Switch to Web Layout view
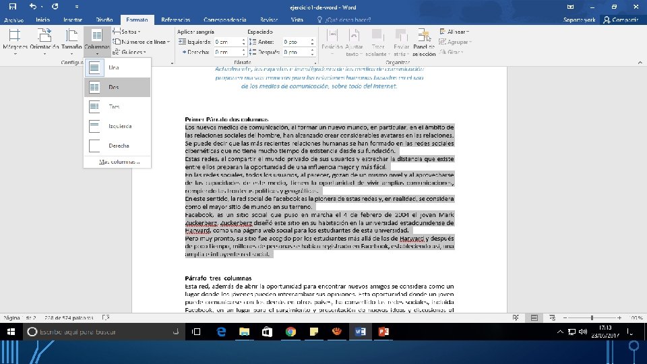Viewport: 647px width, 364px height. (x=552, y=317)
